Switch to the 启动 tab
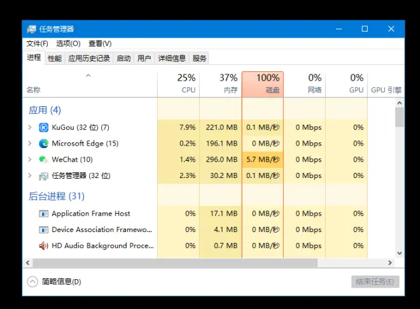420x309 pixels. (123, 58)
